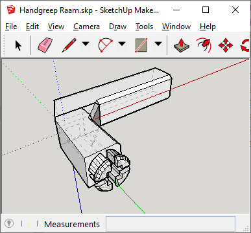Open the Camera menu

[86, 27]
